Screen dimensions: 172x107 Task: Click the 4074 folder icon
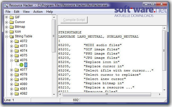tap(17, 51)
